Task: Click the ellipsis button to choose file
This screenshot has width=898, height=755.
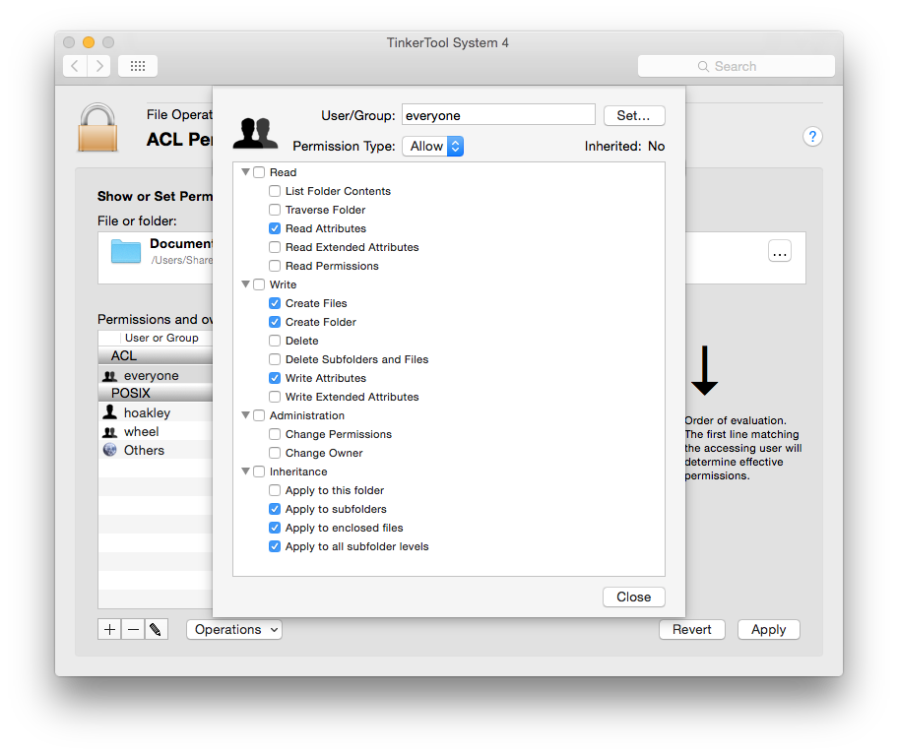Action: (x=780, y=251)
